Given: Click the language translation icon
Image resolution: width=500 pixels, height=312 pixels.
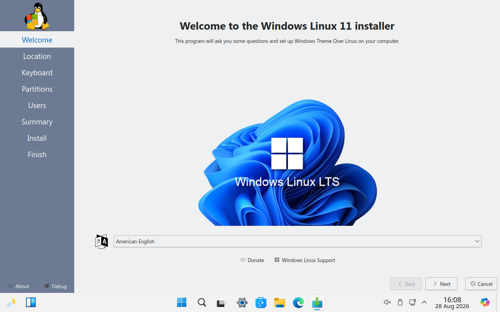Looking at the screenshot, I should pyautogui.click(x=102, y=241).
